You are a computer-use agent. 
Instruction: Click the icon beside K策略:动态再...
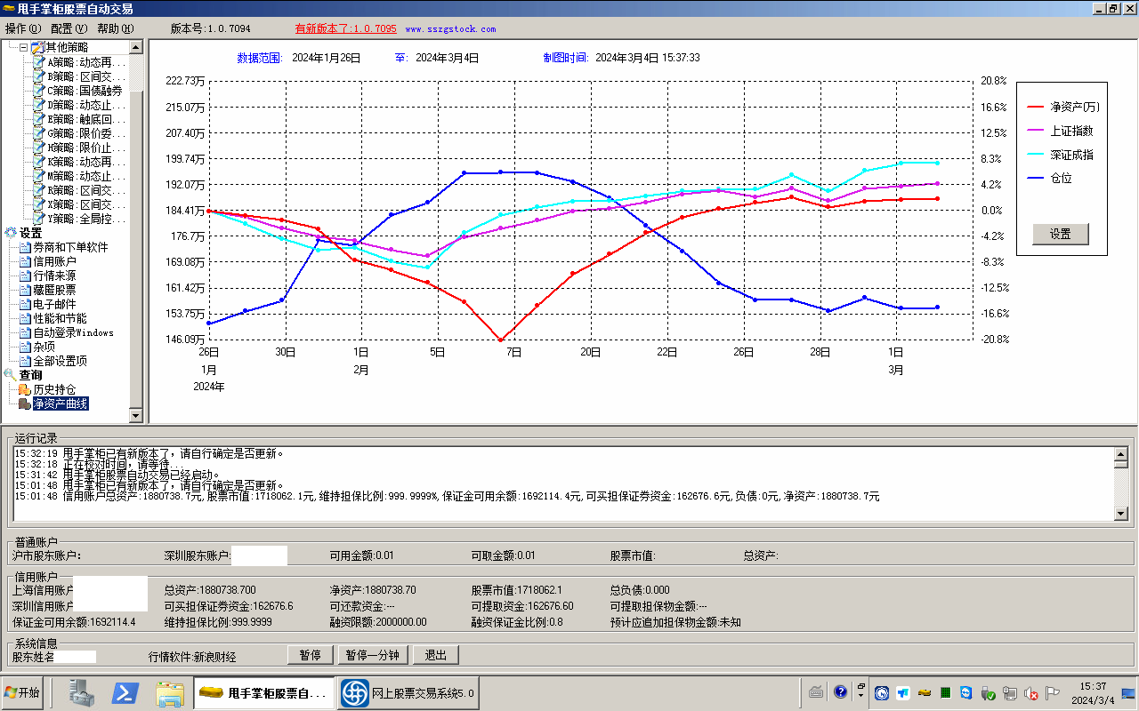[x=39, y=162]
